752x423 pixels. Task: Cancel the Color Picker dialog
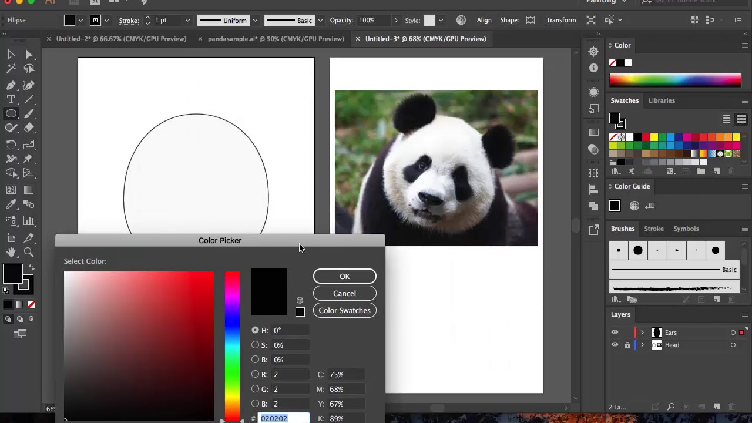(x=345, y=293)
